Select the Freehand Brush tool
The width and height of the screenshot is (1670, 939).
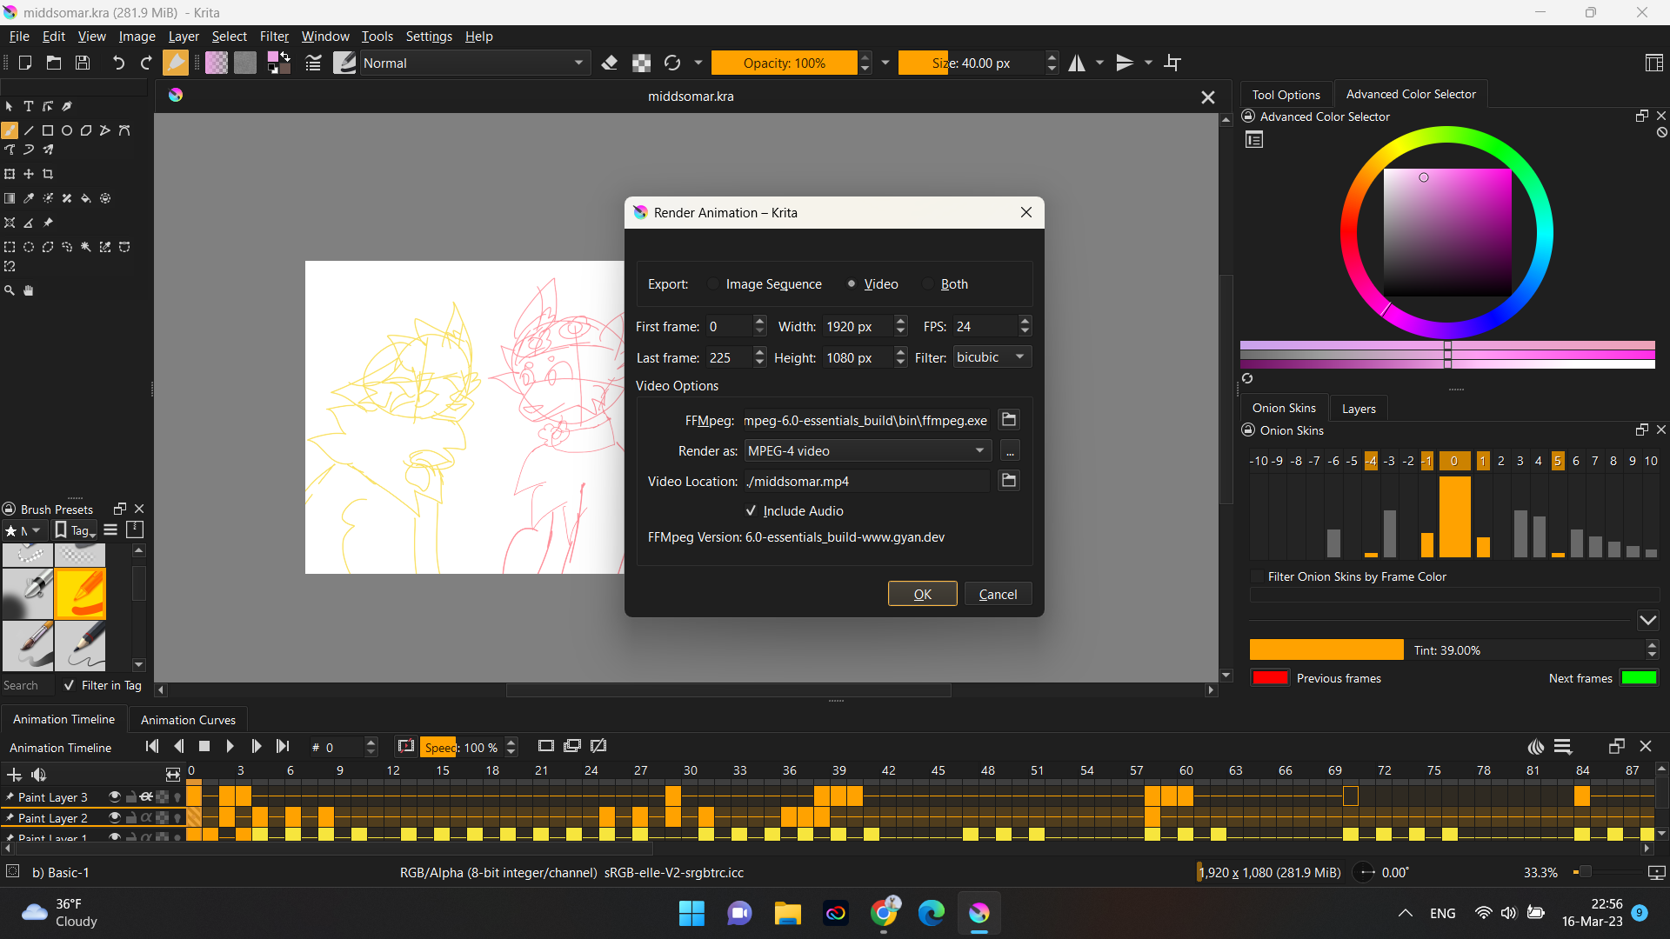(10, 130)
